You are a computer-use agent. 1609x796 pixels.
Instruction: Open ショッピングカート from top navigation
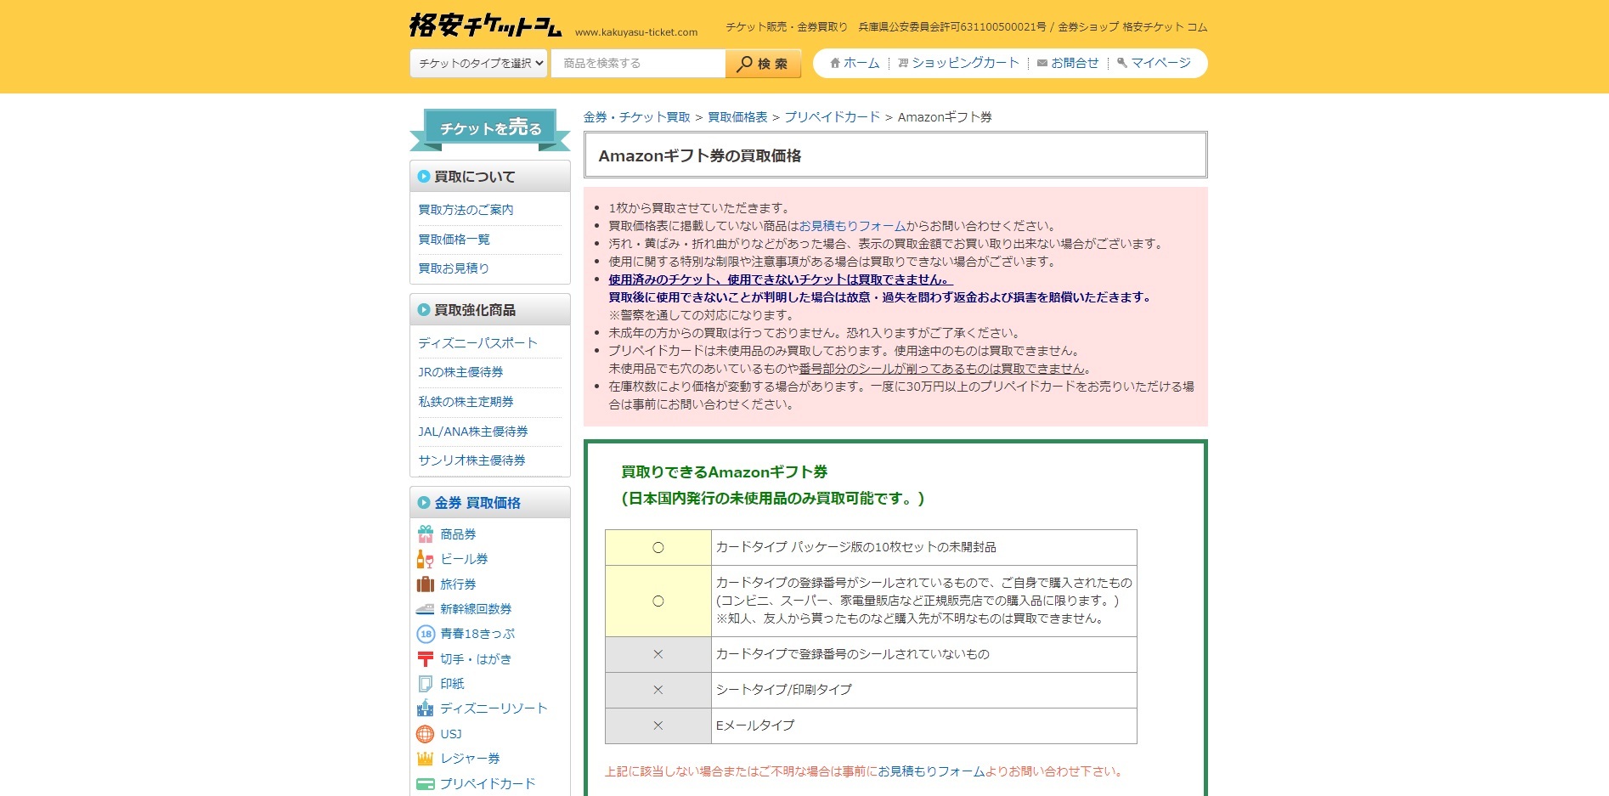[965, 63]
